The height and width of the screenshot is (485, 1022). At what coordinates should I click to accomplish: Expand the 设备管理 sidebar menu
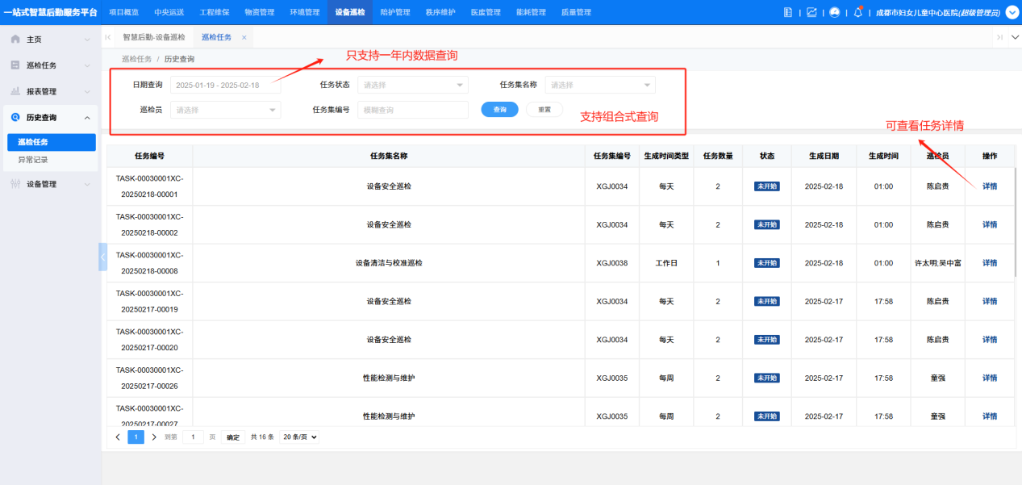point(87,184)
